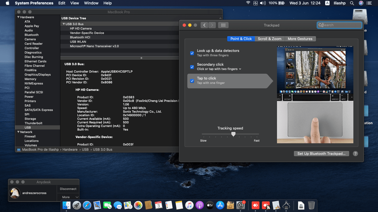378x212 pixels.
Task: Open the help question mark button
Action: pos(356,154)
